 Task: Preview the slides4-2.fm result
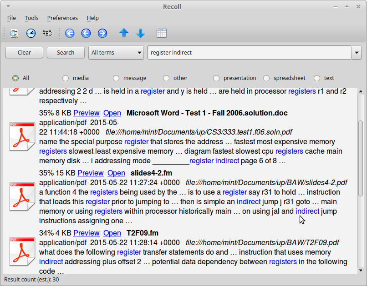click(x=90, y=173)
